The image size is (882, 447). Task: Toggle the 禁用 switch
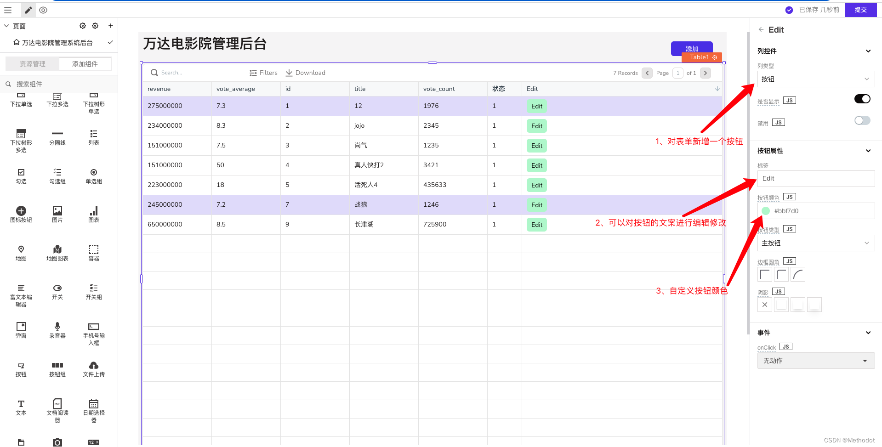point(862,120)
